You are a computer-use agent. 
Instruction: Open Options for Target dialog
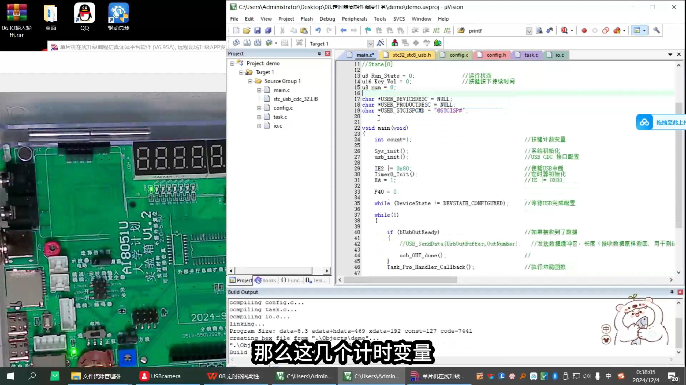[x=381, y=43]
